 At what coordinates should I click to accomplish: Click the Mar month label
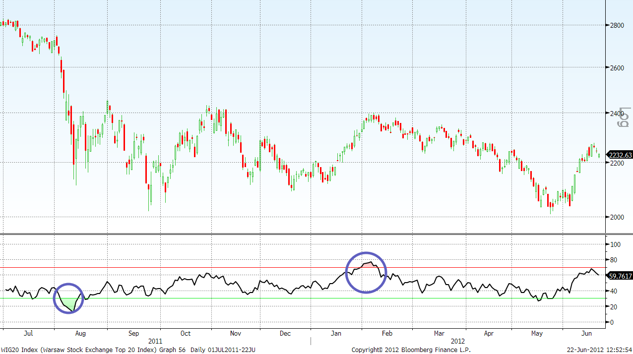439,333
